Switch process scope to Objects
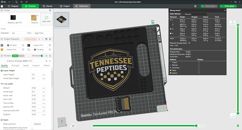 point(21,56)
